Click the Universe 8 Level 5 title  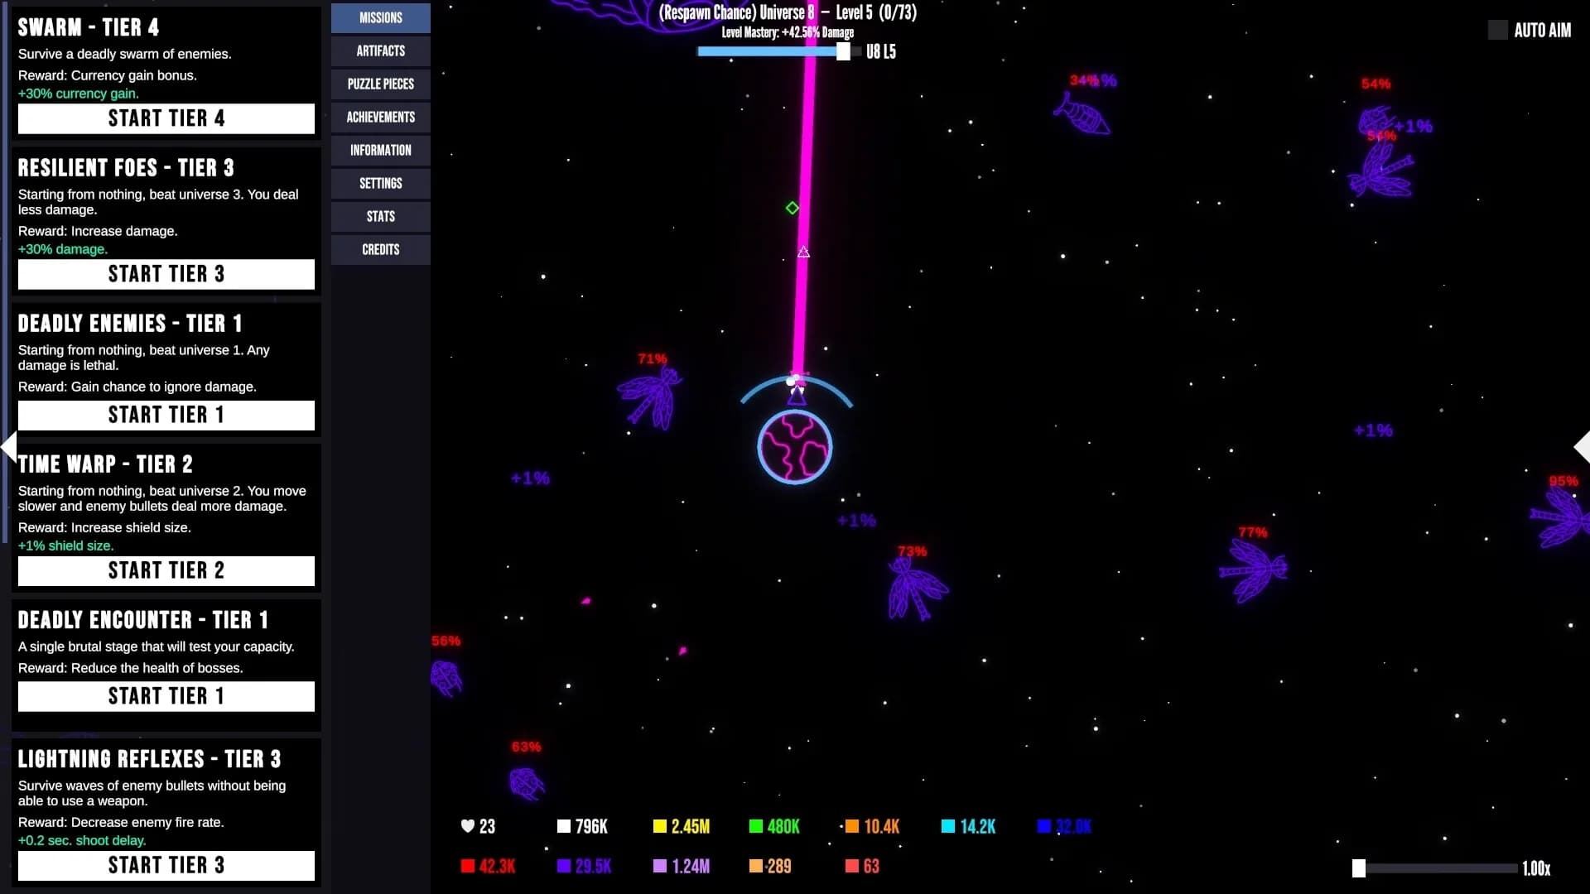[788, 12]
